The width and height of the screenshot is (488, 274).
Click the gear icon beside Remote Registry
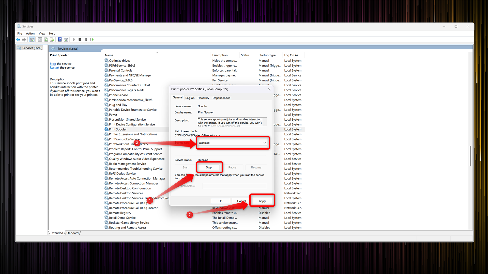coord(106,213)
